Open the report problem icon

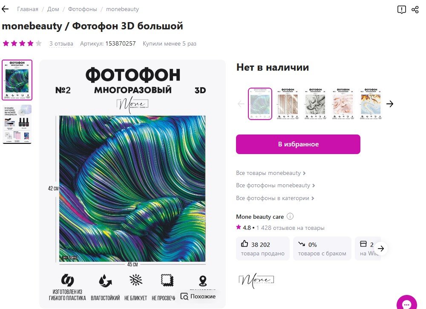tap(402, 9)
